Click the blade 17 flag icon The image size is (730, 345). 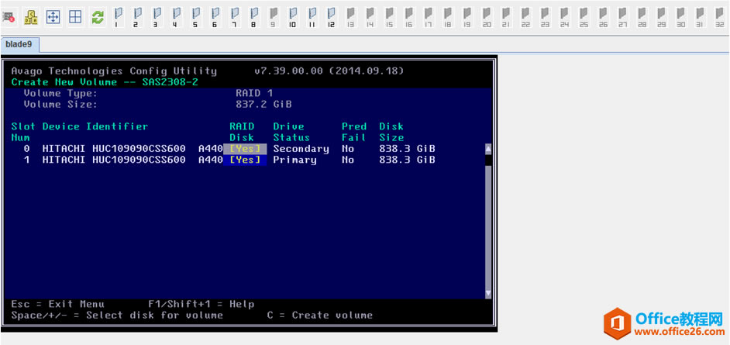pos(429,17)
